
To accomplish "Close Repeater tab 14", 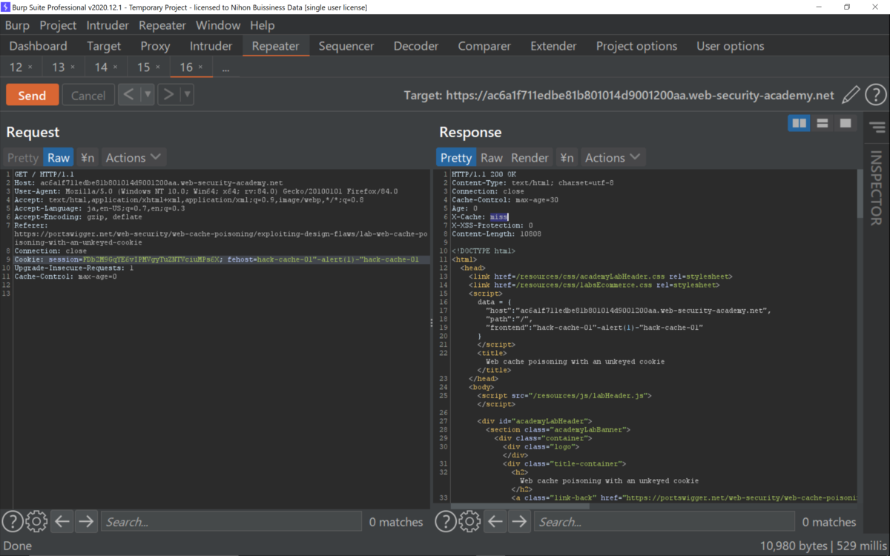I will point(115,67).
